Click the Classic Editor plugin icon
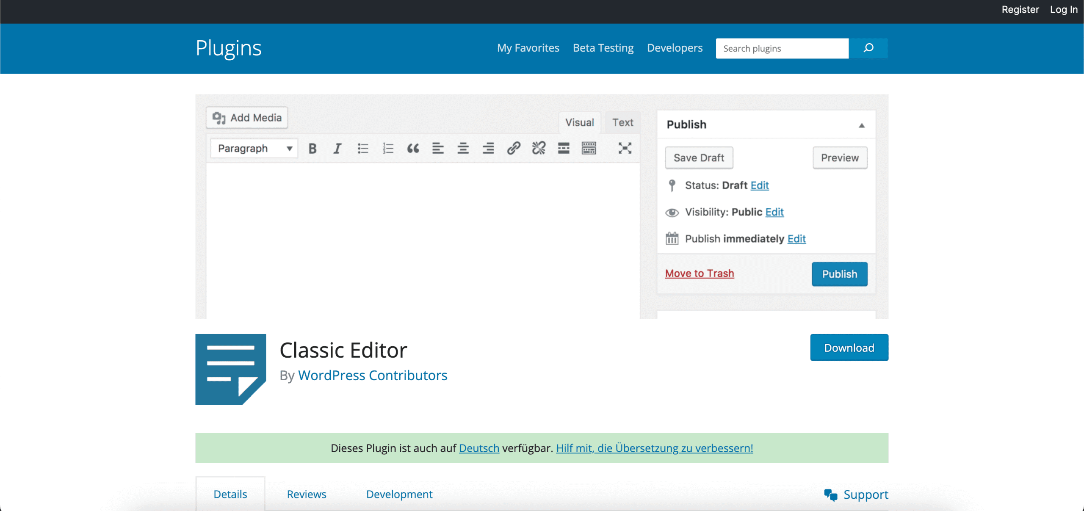 (231, 369)
